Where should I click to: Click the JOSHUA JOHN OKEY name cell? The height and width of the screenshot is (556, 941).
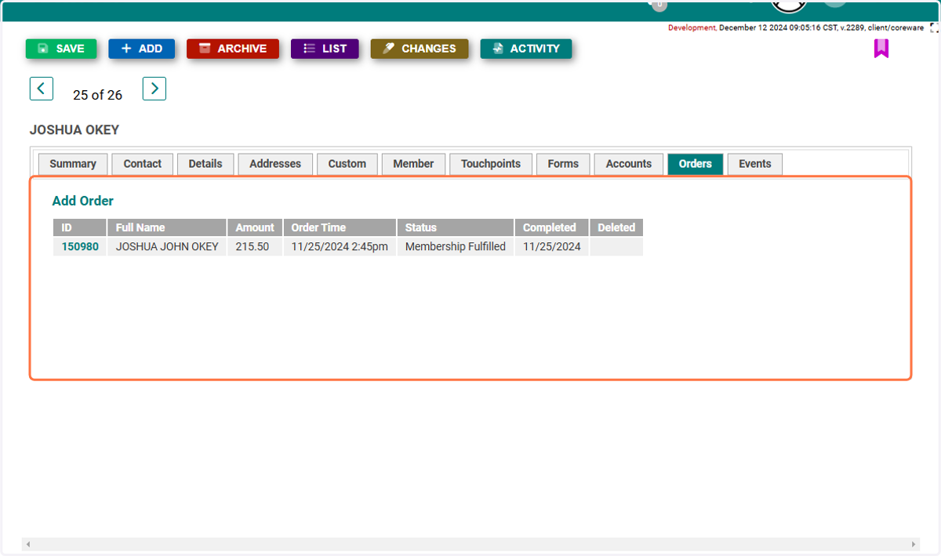(167, 246)
